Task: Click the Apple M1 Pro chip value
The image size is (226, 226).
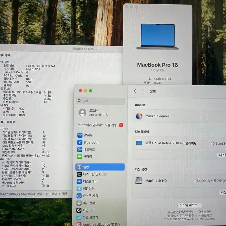Action: [x=162, y=79]
